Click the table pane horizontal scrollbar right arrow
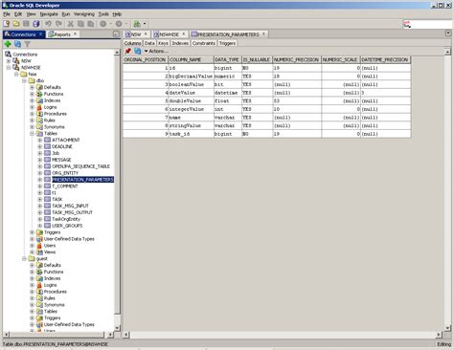454x350 pixels. coord(439,335)
